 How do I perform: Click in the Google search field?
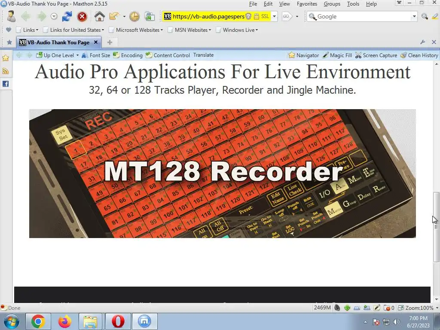[364, 16]
